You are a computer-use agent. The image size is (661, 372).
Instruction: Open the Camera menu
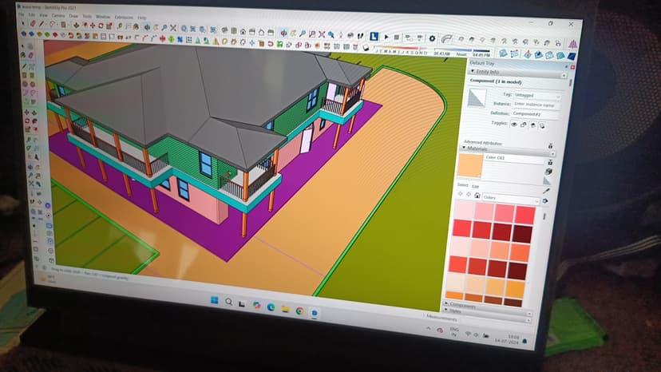coord(58,15)
